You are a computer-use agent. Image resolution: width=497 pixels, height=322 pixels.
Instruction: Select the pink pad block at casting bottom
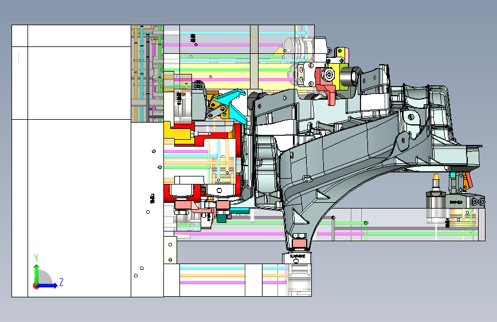point(300,244)
